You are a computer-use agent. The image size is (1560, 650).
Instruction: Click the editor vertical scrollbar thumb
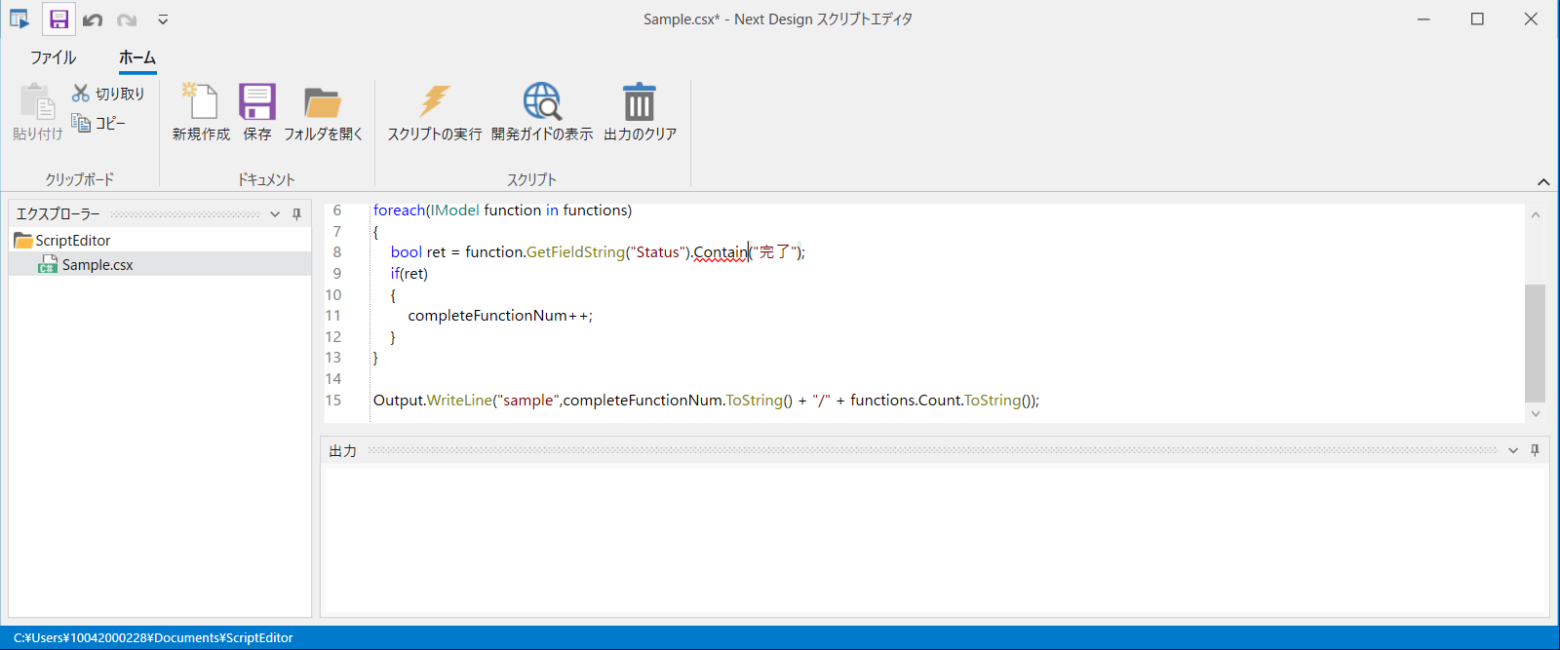1536,343
